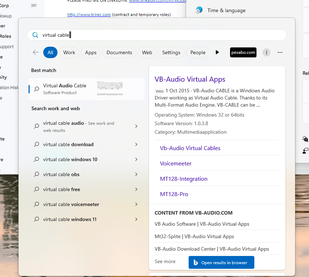Click the search icon next to virtual cable voicemeeter

pyautogui.click(x=36, y=204)
